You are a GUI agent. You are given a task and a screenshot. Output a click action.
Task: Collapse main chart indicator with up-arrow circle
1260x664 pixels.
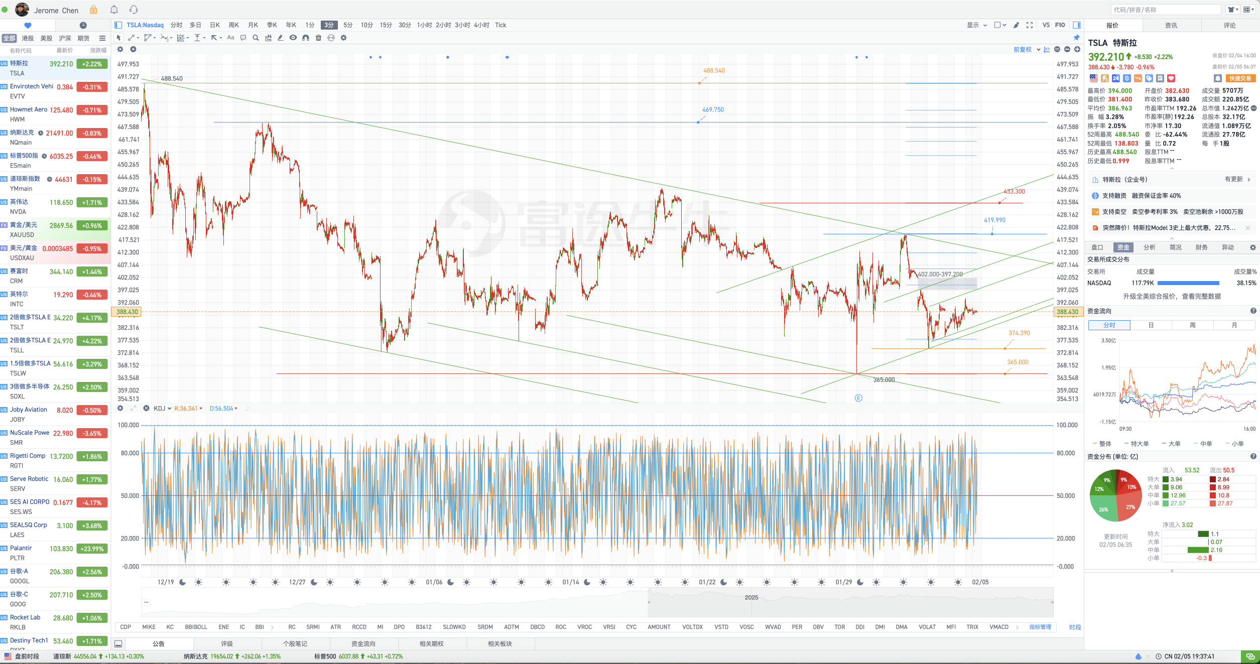click(133, 49)
